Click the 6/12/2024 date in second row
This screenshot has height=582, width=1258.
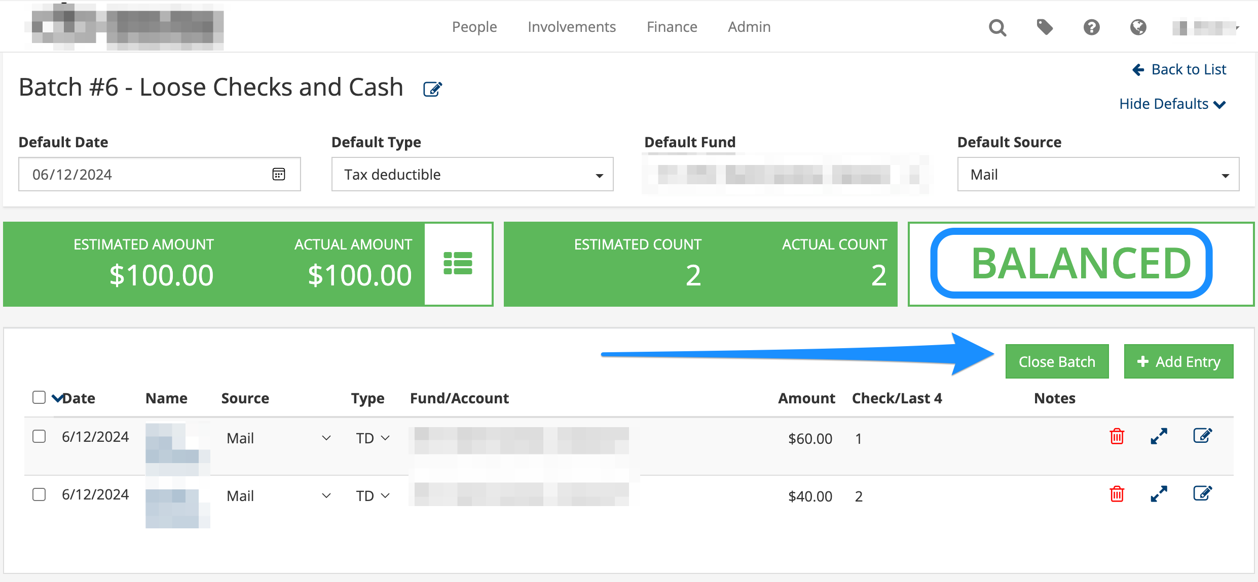click(95, 494)
